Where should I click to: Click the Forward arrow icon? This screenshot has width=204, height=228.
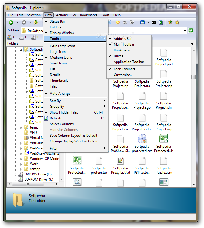(24, 22)
